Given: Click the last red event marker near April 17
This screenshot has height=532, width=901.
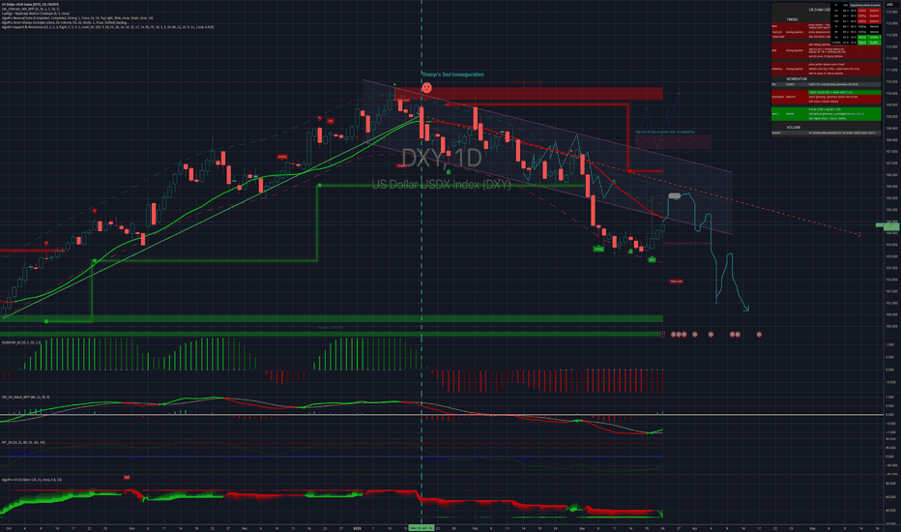Looking at the screenshot, I should tap(759, 334).
